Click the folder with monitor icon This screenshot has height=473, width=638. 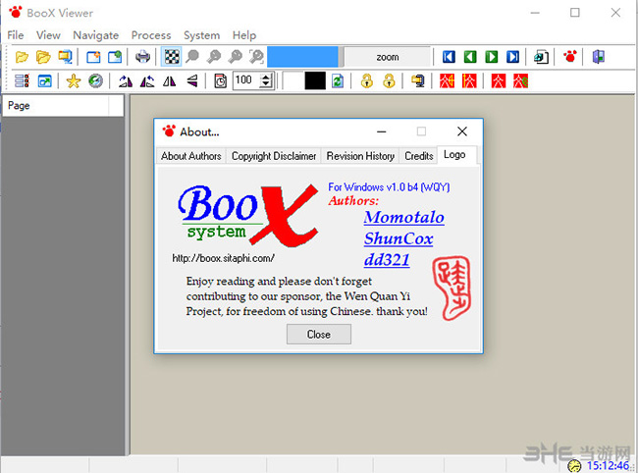[x=65, y=57]
